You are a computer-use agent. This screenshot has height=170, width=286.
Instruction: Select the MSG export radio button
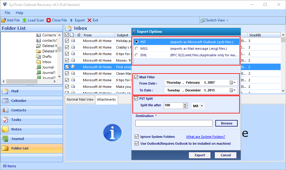[x=137, y=49]
